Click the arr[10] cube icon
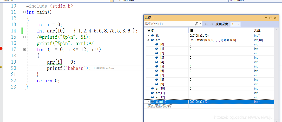 (x=152, y=89)
